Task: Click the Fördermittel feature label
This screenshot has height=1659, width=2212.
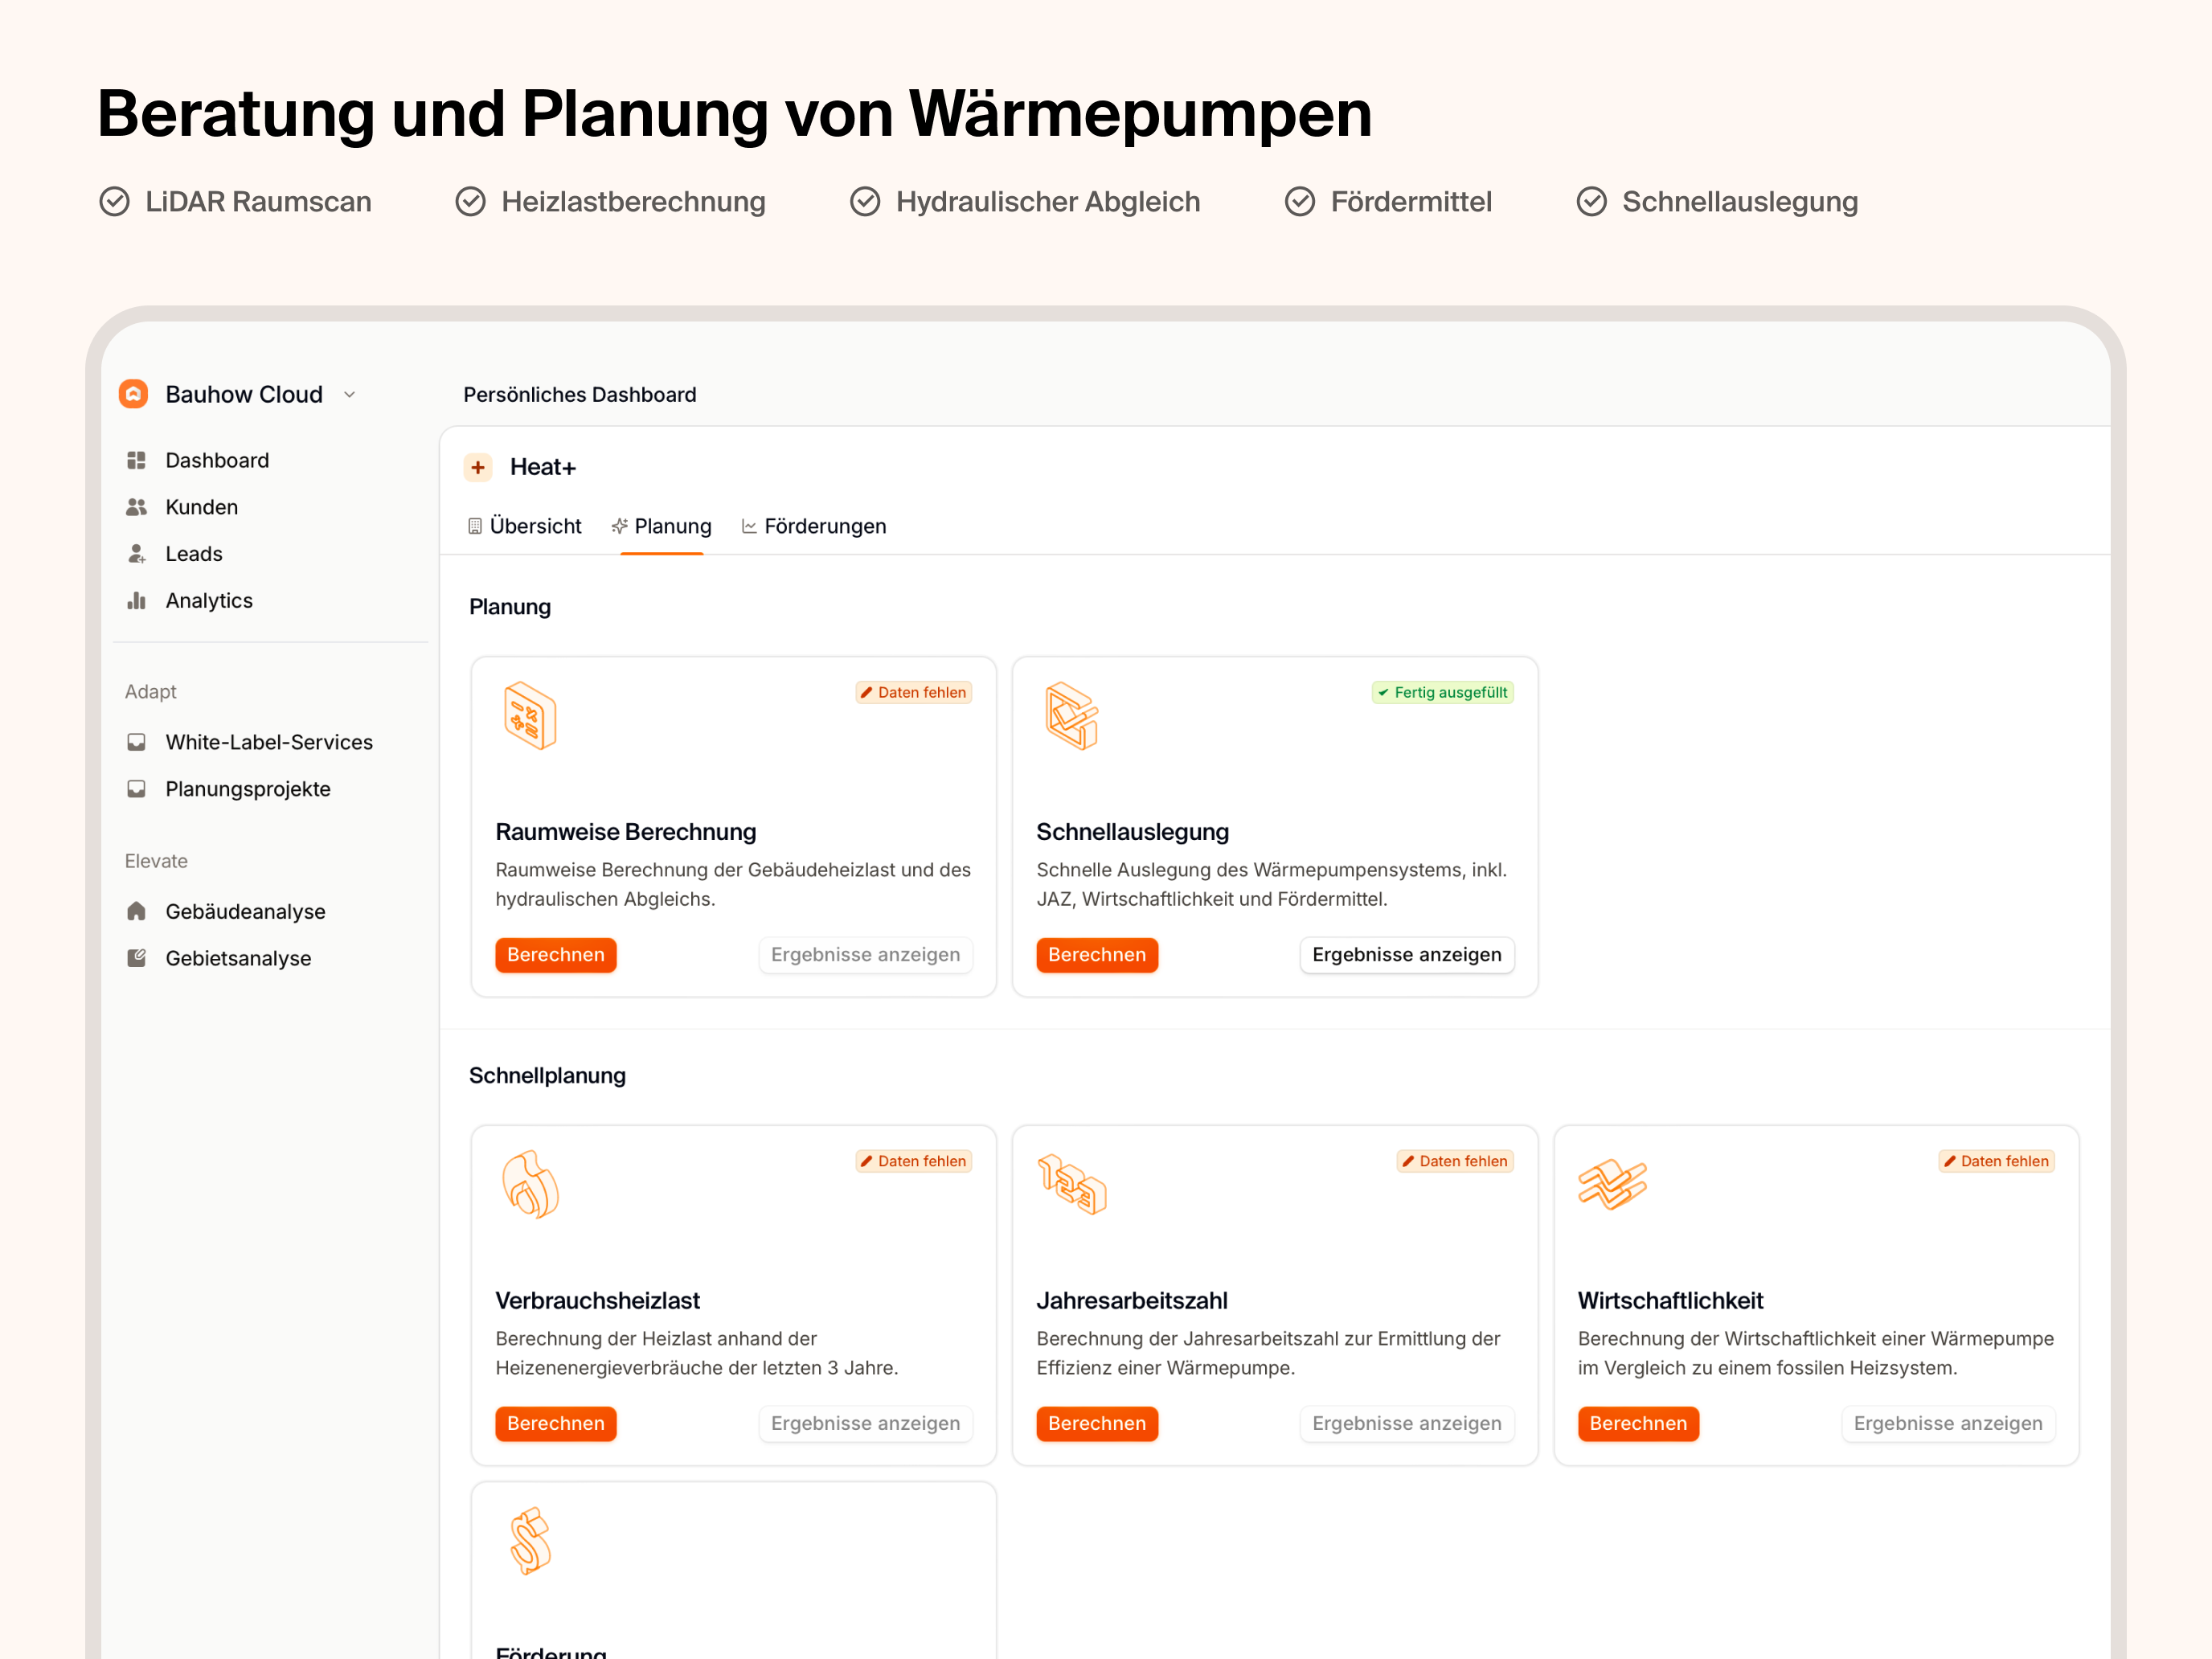Action: pos(1411,202)
